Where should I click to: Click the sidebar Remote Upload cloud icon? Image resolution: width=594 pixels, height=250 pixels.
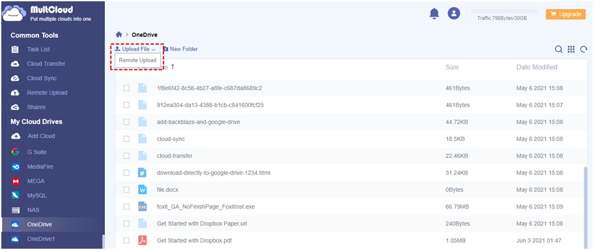[x=15, y=92]
